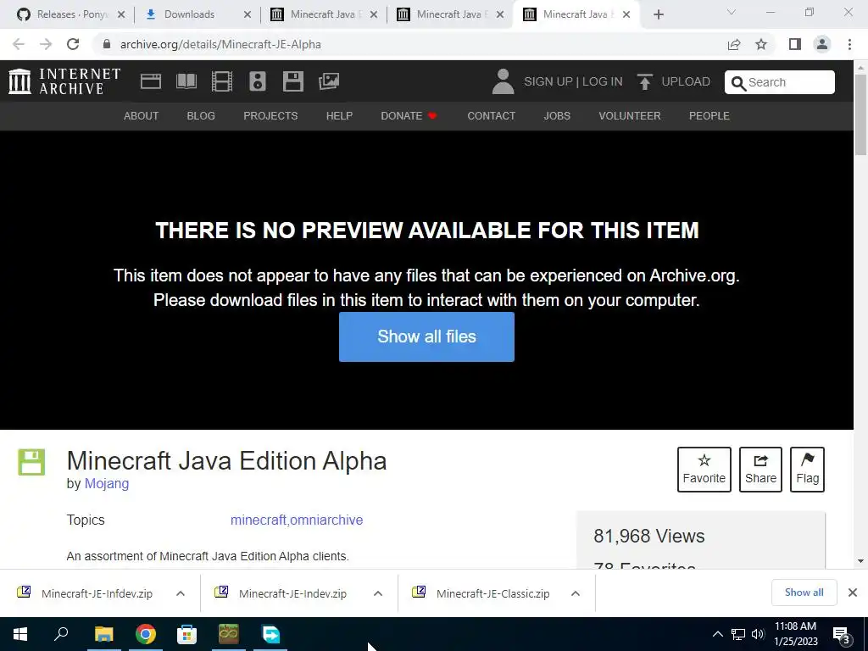
Task: Show hidden system tray icons
Action: pyautogui.click(x=717, y=634)
